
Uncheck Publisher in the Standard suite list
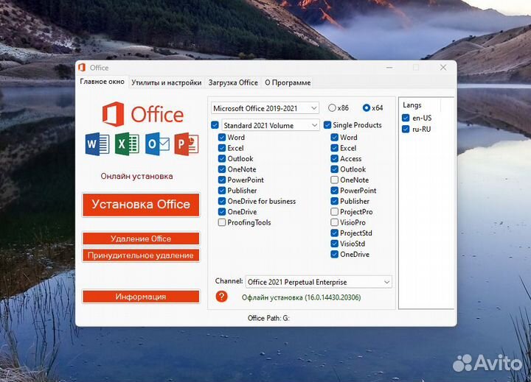[x=222, y=191]
